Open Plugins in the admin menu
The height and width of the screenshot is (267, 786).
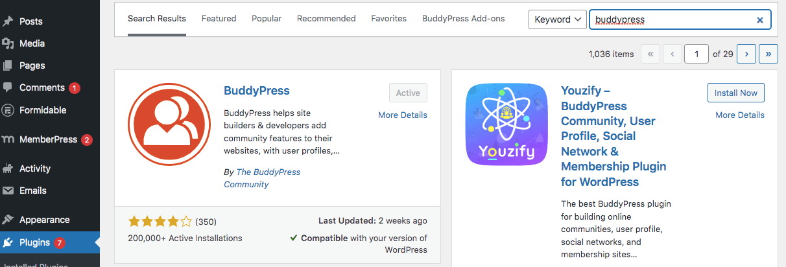point(35,243)
